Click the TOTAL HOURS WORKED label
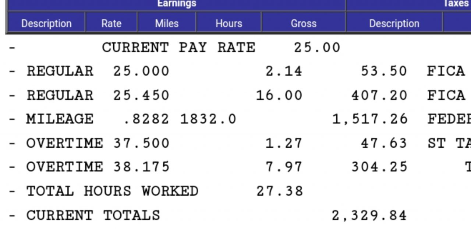Image resolution: width=471 pixels, height=229 pixels. coord(112,191)
